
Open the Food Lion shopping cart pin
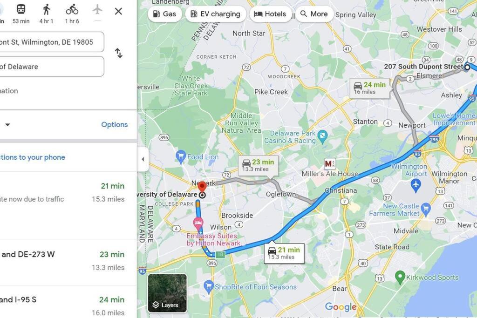pyautogui.click(x=181, y=157)
